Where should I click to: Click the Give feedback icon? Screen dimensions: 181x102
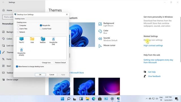coord(145,76)
